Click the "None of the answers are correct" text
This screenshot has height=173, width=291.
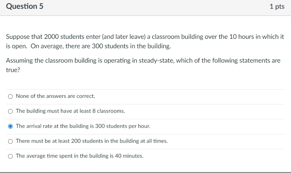coord(56,96)
